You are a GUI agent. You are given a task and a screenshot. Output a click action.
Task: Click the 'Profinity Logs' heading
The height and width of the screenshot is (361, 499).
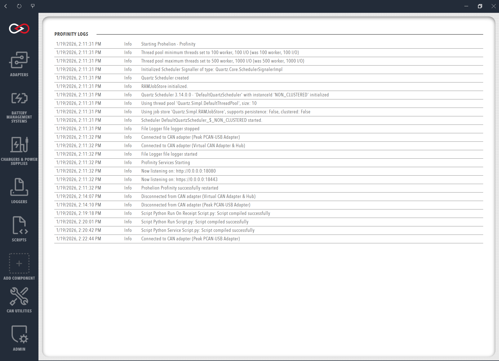(x=71, y=34)
